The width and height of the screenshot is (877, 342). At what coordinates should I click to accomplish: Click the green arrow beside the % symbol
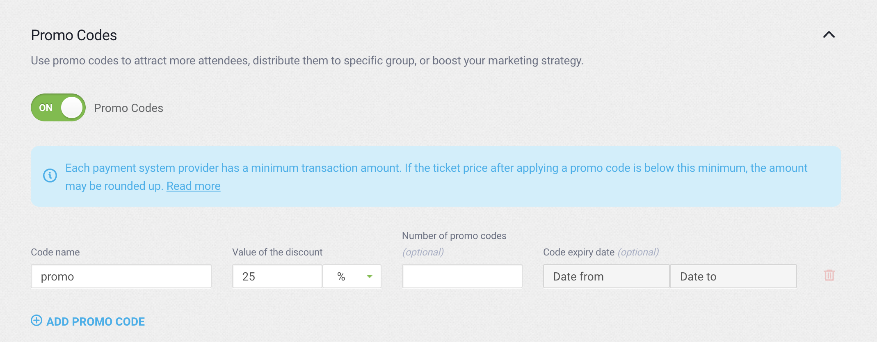[369, 276]
